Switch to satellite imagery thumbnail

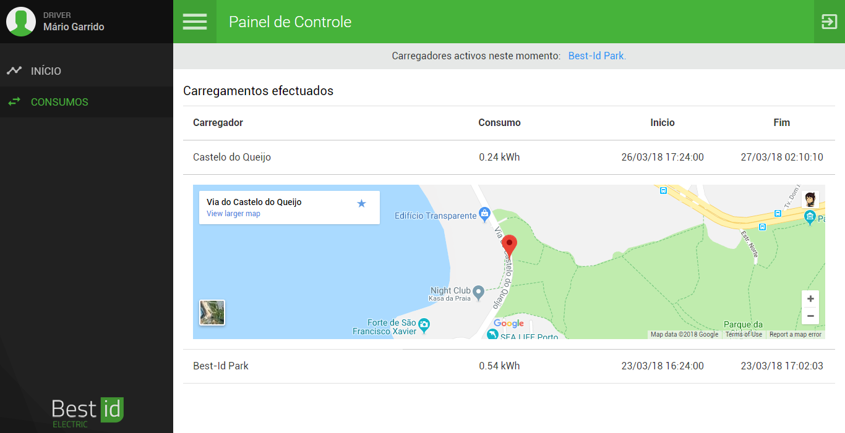click(x=212, y=313)
